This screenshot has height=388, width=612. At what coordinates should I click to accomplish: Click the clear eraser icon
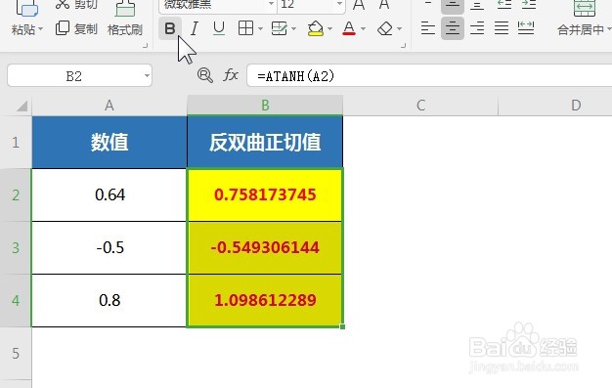coord(385,28)
